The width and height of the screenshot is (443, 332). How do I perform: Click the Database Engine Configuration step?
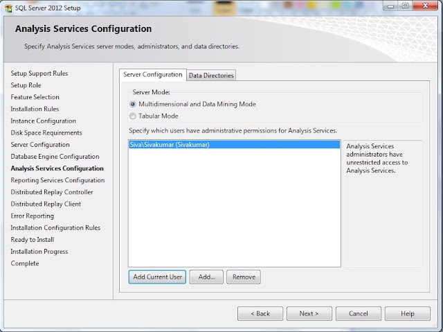click(x=55, y=157)
